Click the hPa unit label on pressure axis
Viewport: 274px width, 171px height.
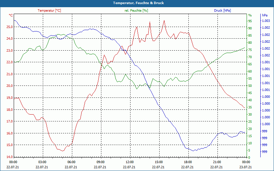tap(264, 15)
